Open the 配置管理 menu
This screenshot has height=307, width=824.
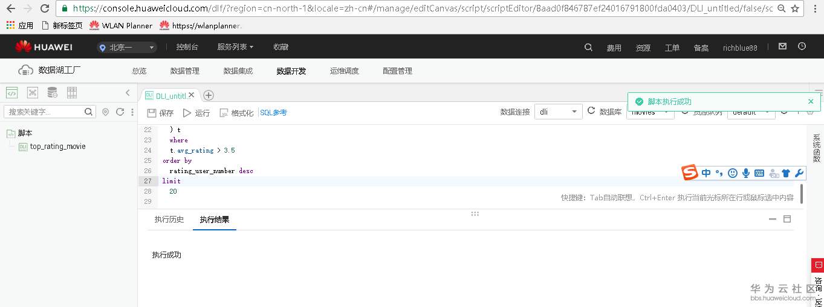click(x=397, y=71)
